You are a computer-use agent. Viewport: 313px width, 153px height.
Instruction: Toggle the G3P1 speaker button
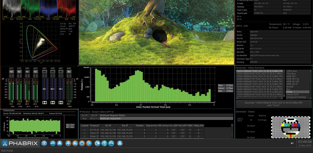[45, 71]
